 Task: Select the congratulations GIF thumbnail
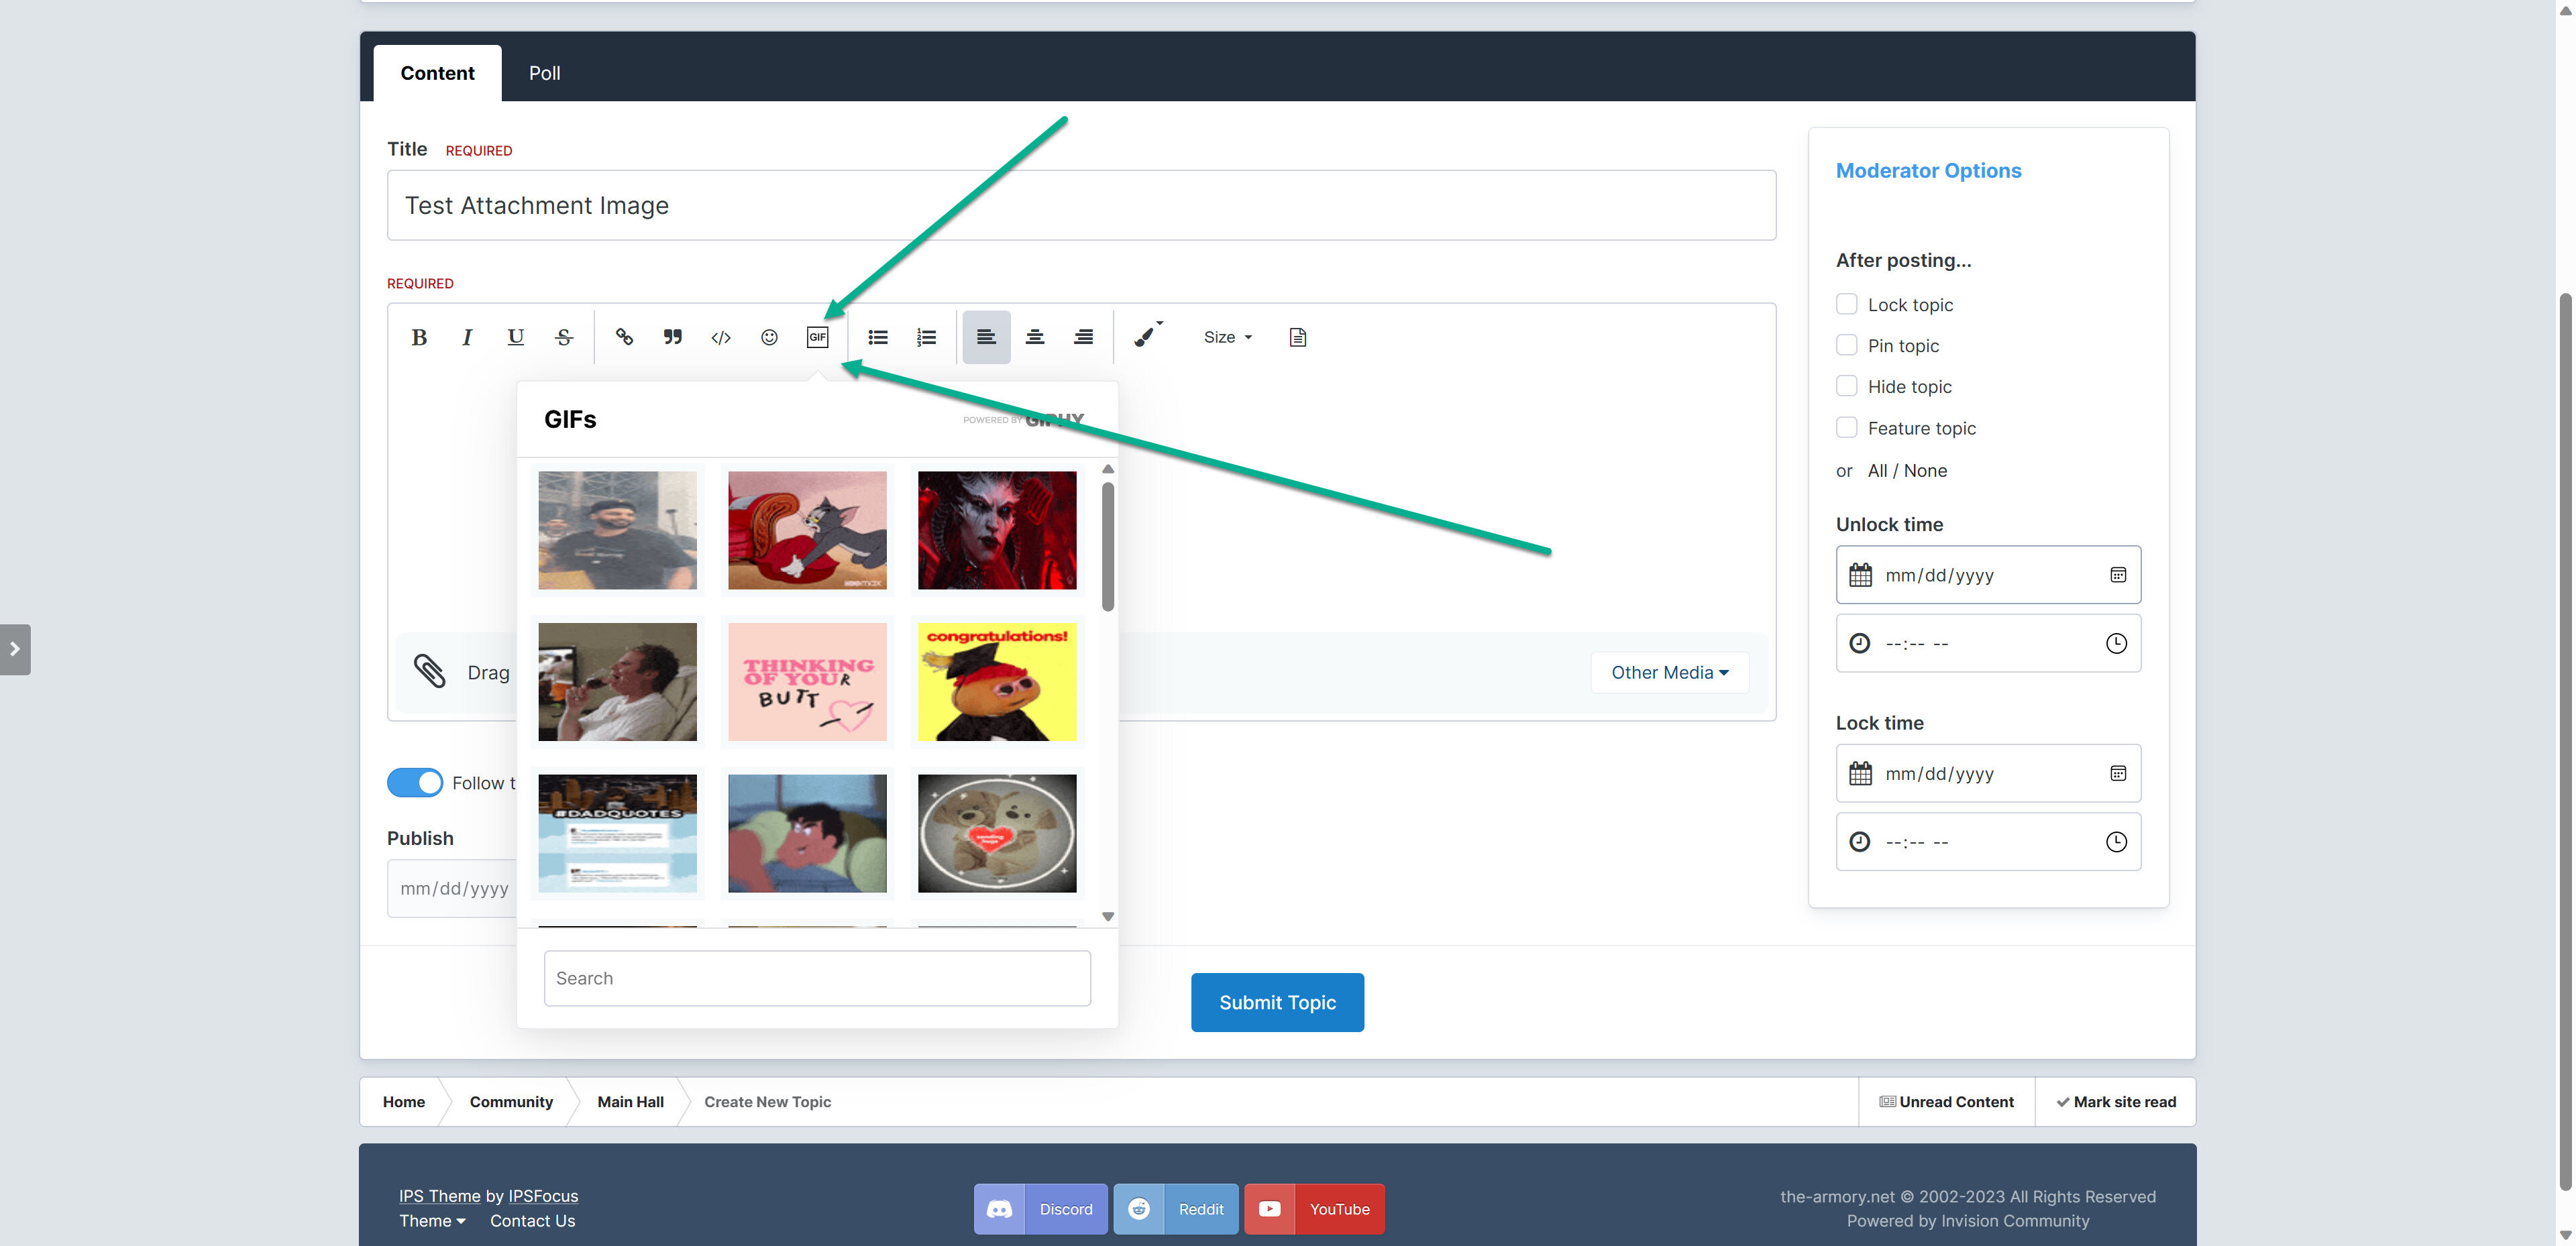996,681
